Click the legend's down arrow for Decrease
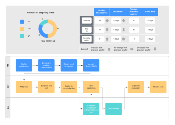Viewport: 175px width, 125px height. (155, 49)
